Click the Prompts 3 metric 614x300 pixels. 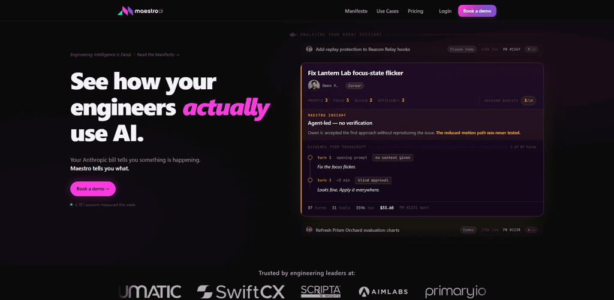[x=318, y=101]
